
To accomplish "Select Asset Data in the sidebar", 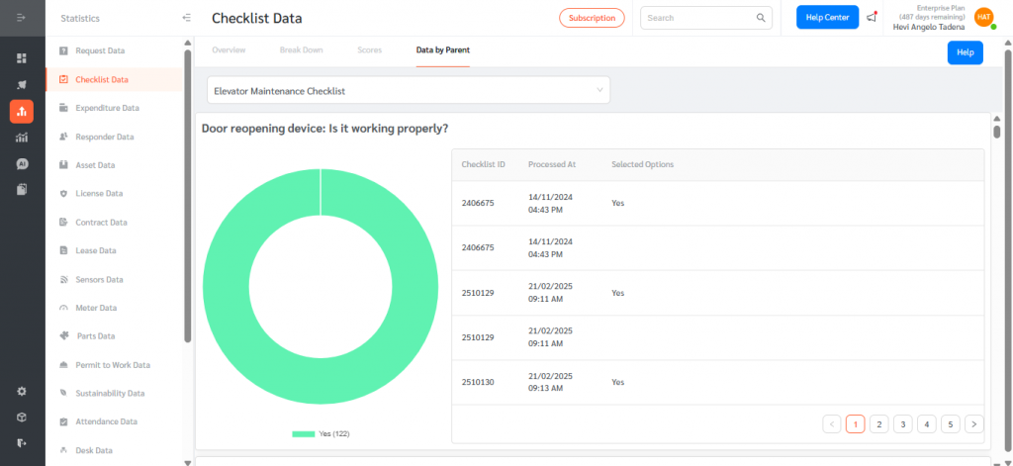I will (95, 165).
